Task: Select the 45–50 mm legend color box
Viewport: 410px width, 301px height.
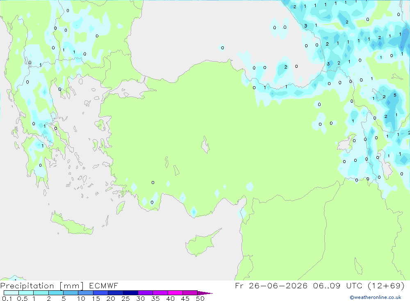Action: (x=190, y=293)
